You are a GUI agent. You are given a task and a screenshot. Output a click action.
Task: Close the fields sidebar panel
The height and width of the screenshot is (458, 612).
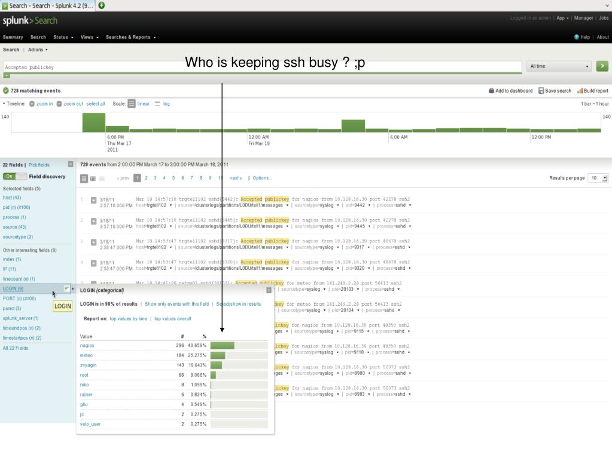(71, 164)
